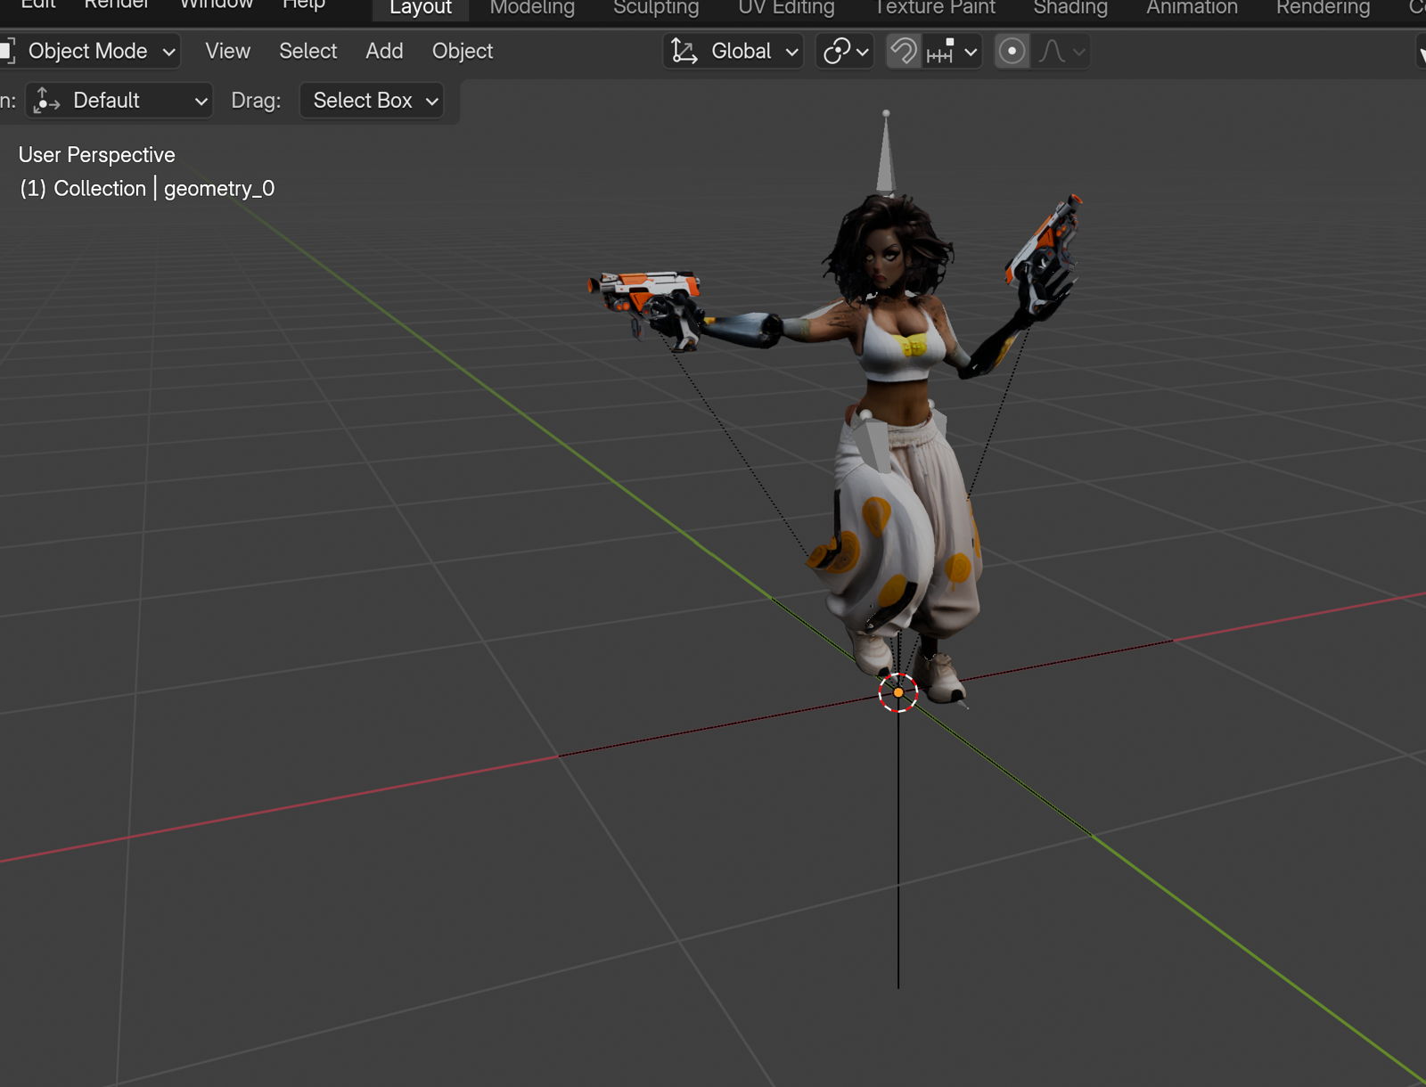Switch to the UV Editing workspace tab

(x=786, y=8)
